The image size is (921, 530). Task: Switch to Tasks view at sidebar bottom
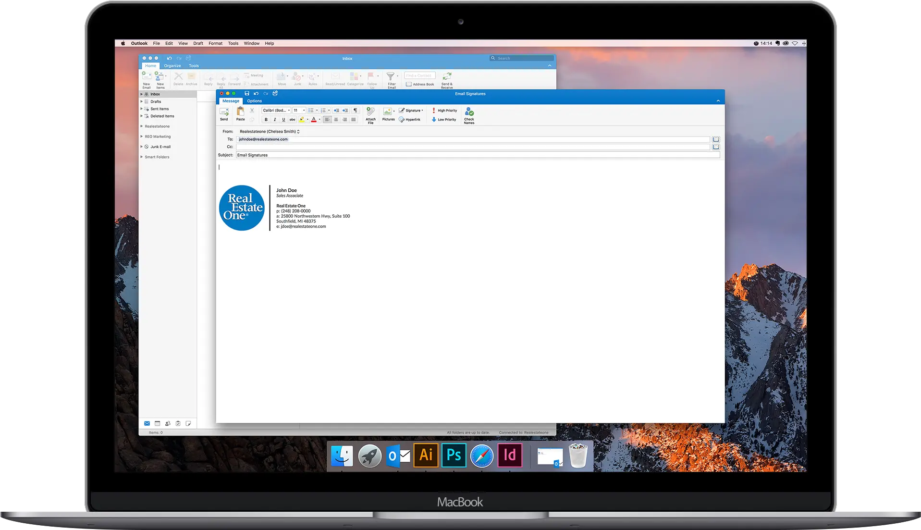pyautogui.click(x=178, y=423)
